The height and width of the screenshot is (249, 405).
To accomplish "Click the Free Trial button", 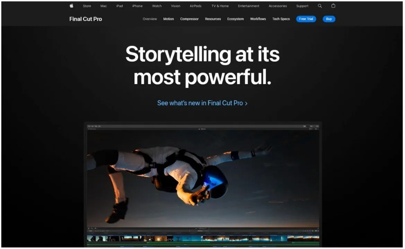I will (306, 19).
